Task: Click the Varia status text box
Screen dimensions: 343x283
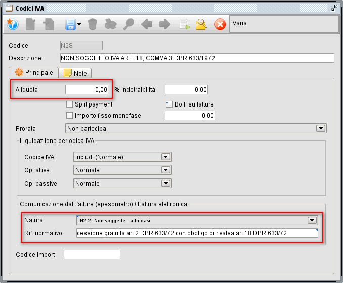Action: click(284, 24)
